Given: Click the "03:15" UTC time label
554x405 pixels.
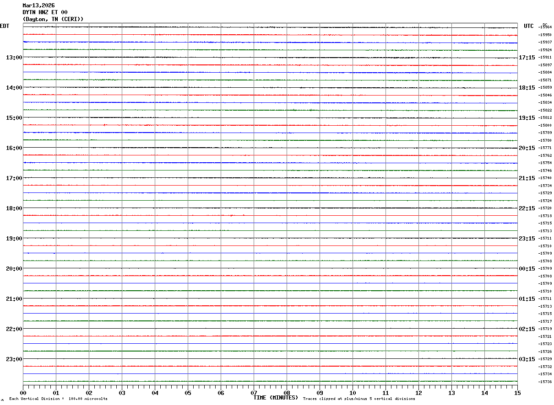Looking at the screenshot, I should click(527, 359).
